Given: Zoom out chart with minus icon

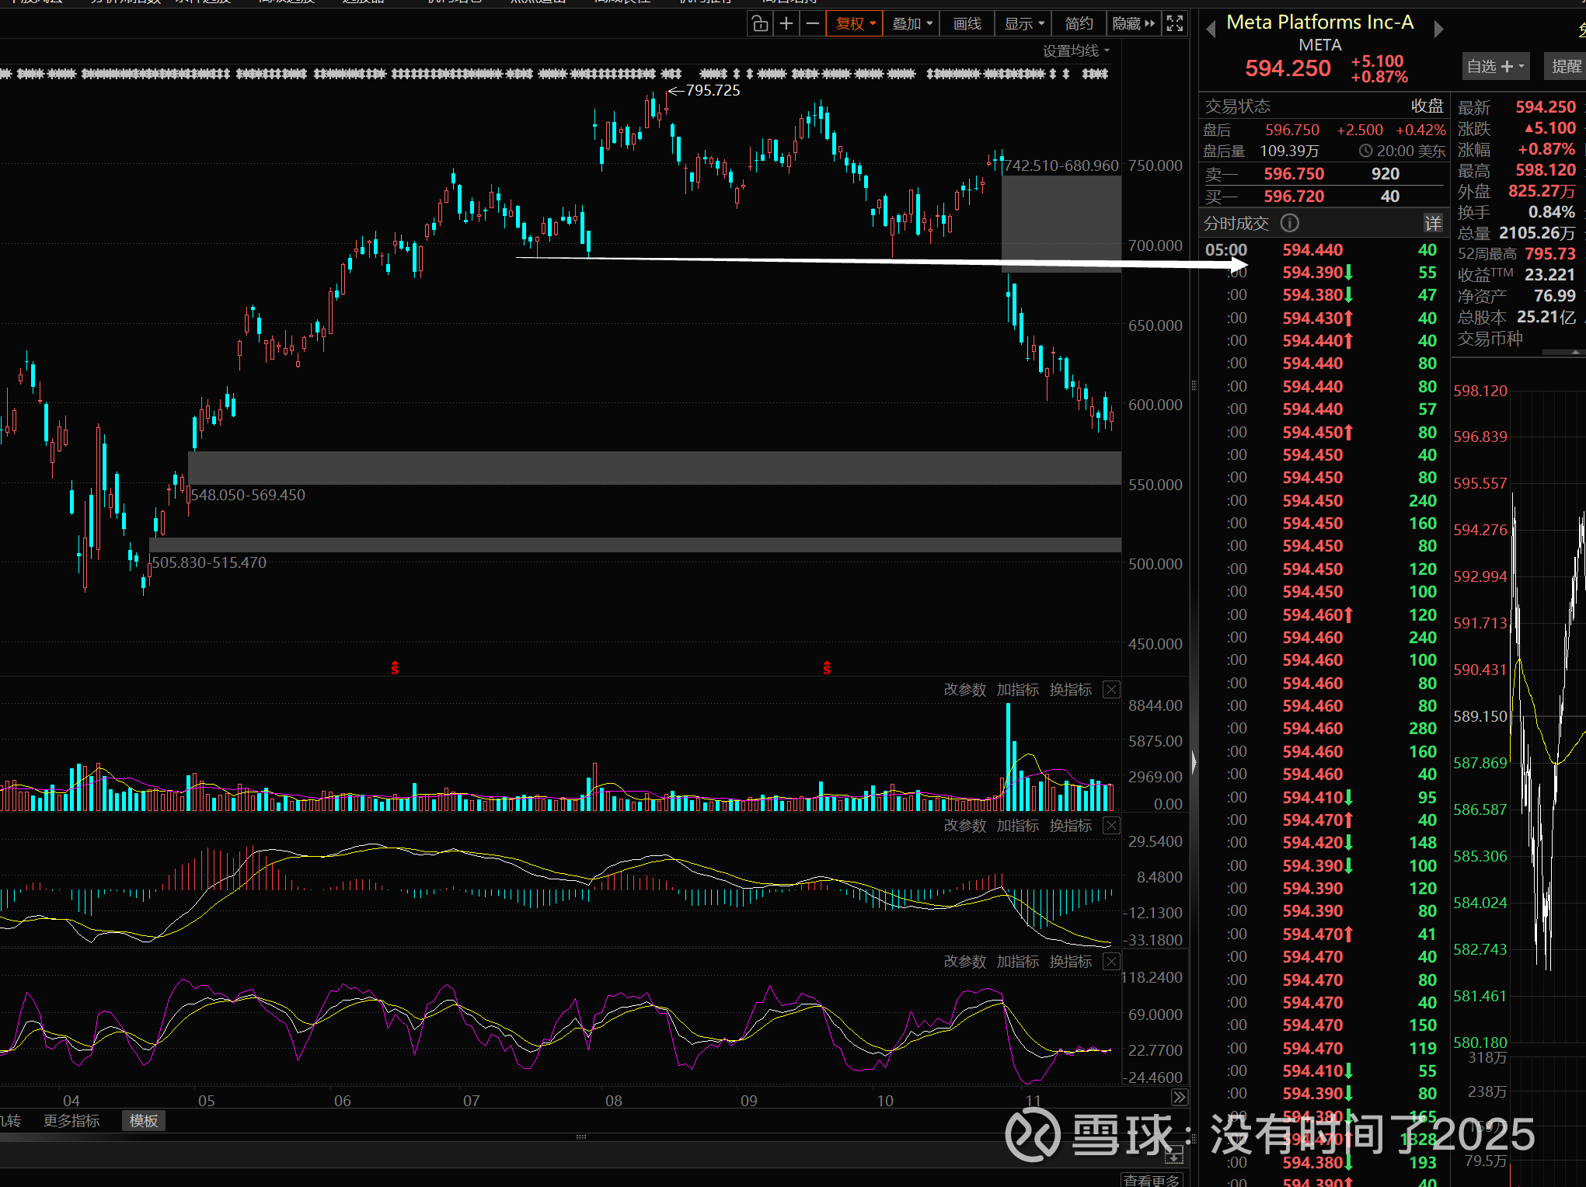Looking at the screenshot, I should point(812,23).
